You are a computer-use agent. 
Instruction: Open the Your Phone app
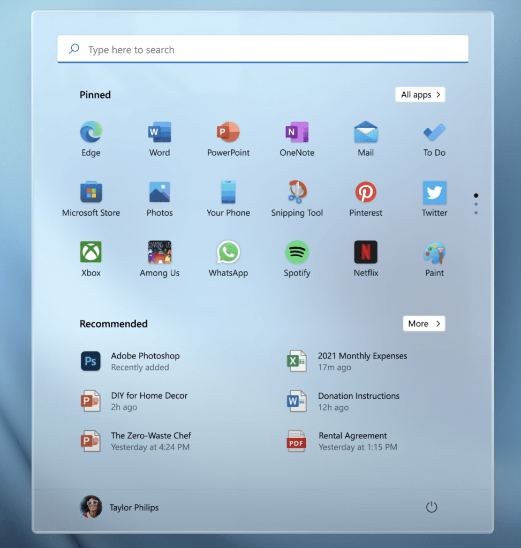click(228, 192)
